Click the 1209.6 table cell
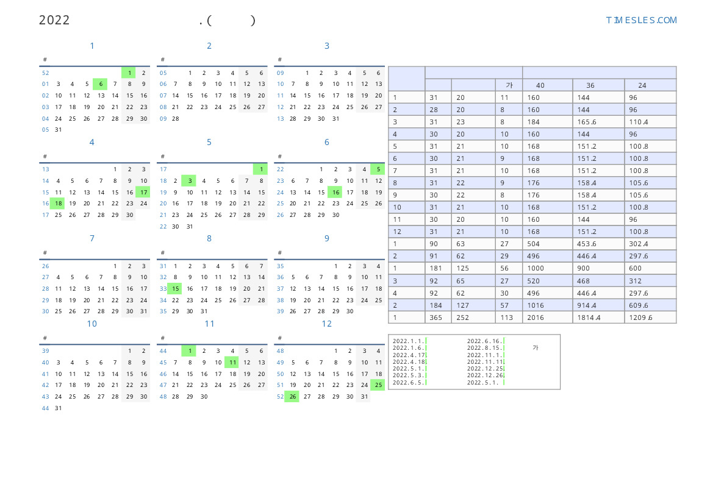713x504 pixels. [650, 318]
